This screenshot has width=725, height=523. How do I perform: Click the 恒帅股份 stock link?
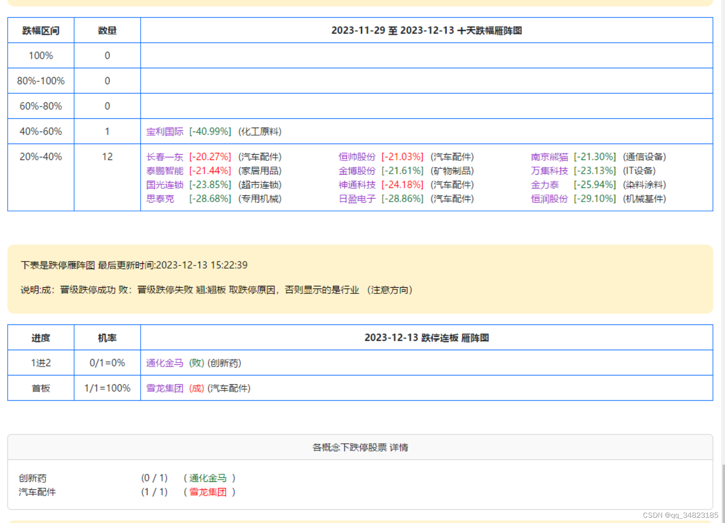(357, 157)
